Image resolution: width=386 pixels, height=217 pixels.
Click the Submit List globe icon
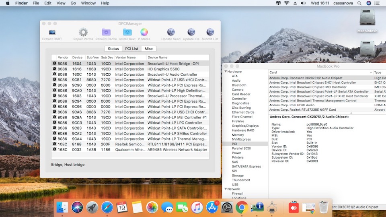[210, 33]
